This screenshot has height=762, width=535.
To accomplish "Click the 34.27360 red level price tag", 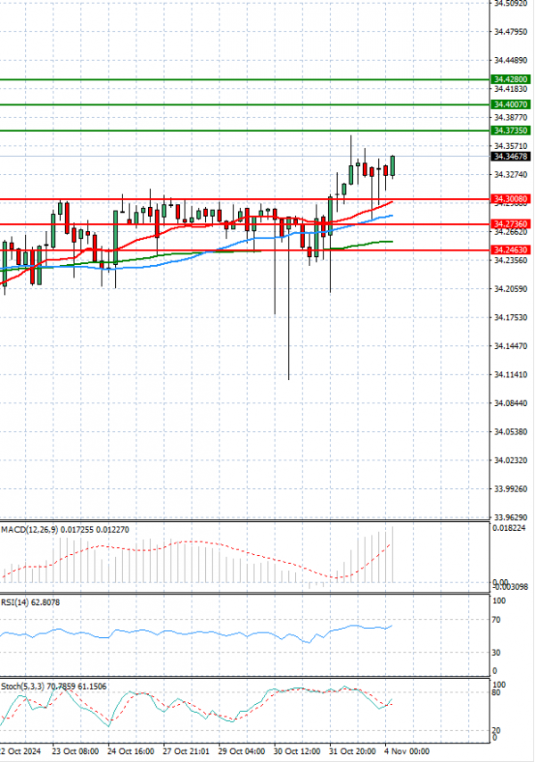I will 510,224.
